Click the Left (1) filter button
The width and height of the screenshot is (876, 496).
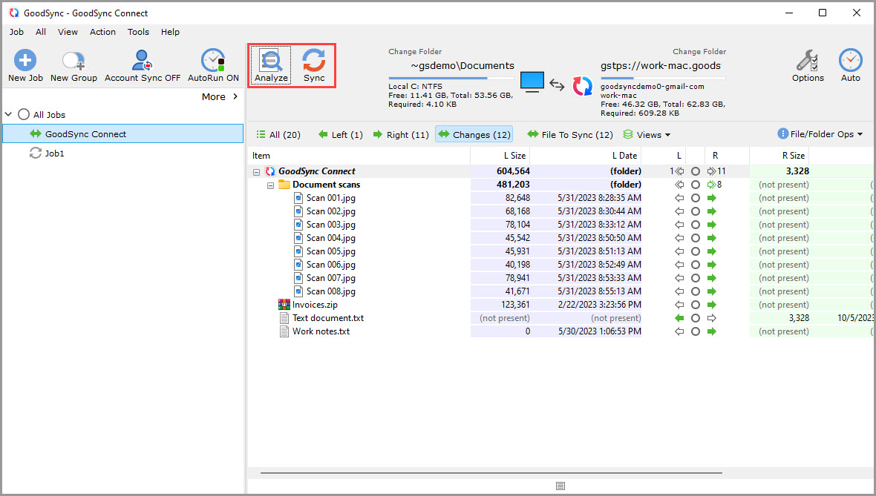point(340,134)
